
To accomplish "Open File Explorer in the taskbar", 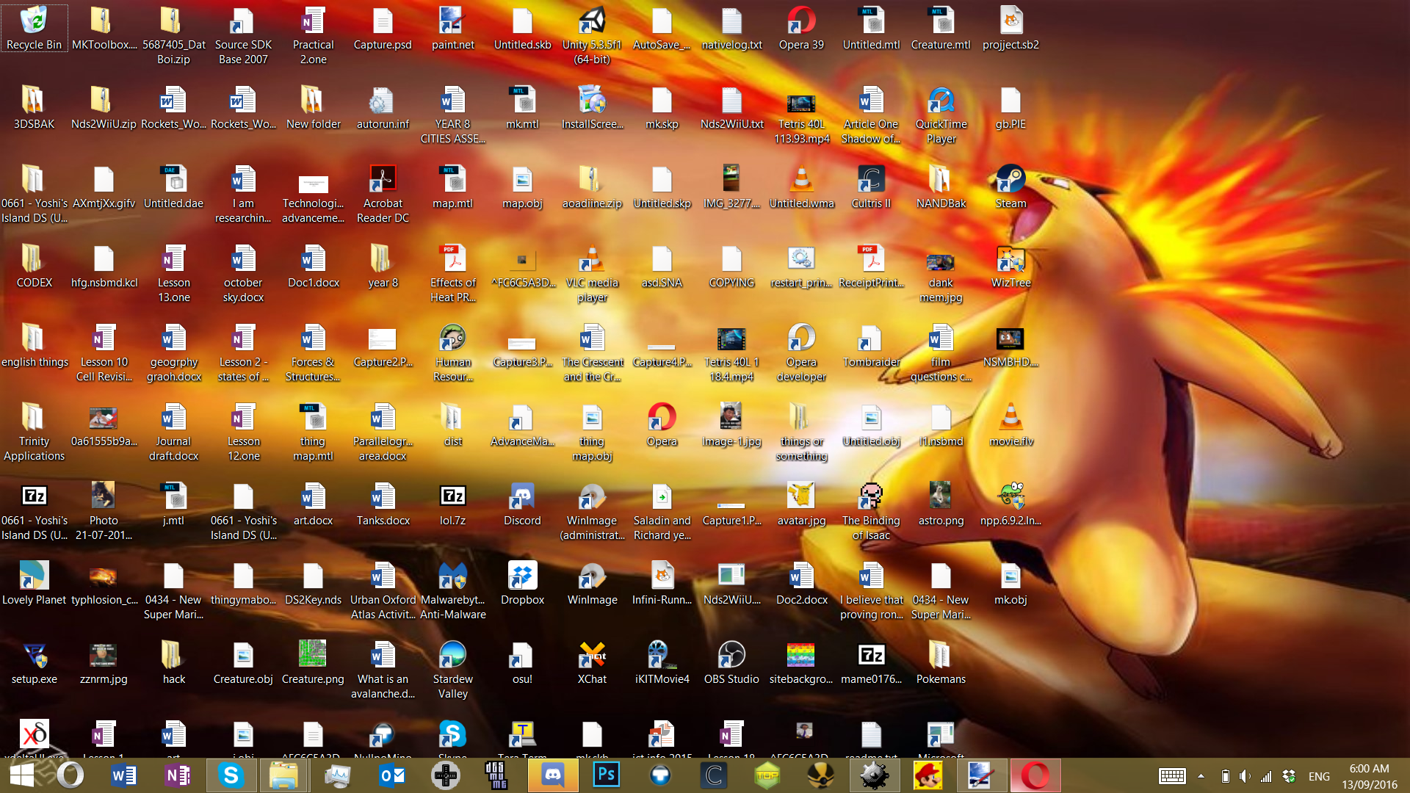I will [x=283, y=775].
